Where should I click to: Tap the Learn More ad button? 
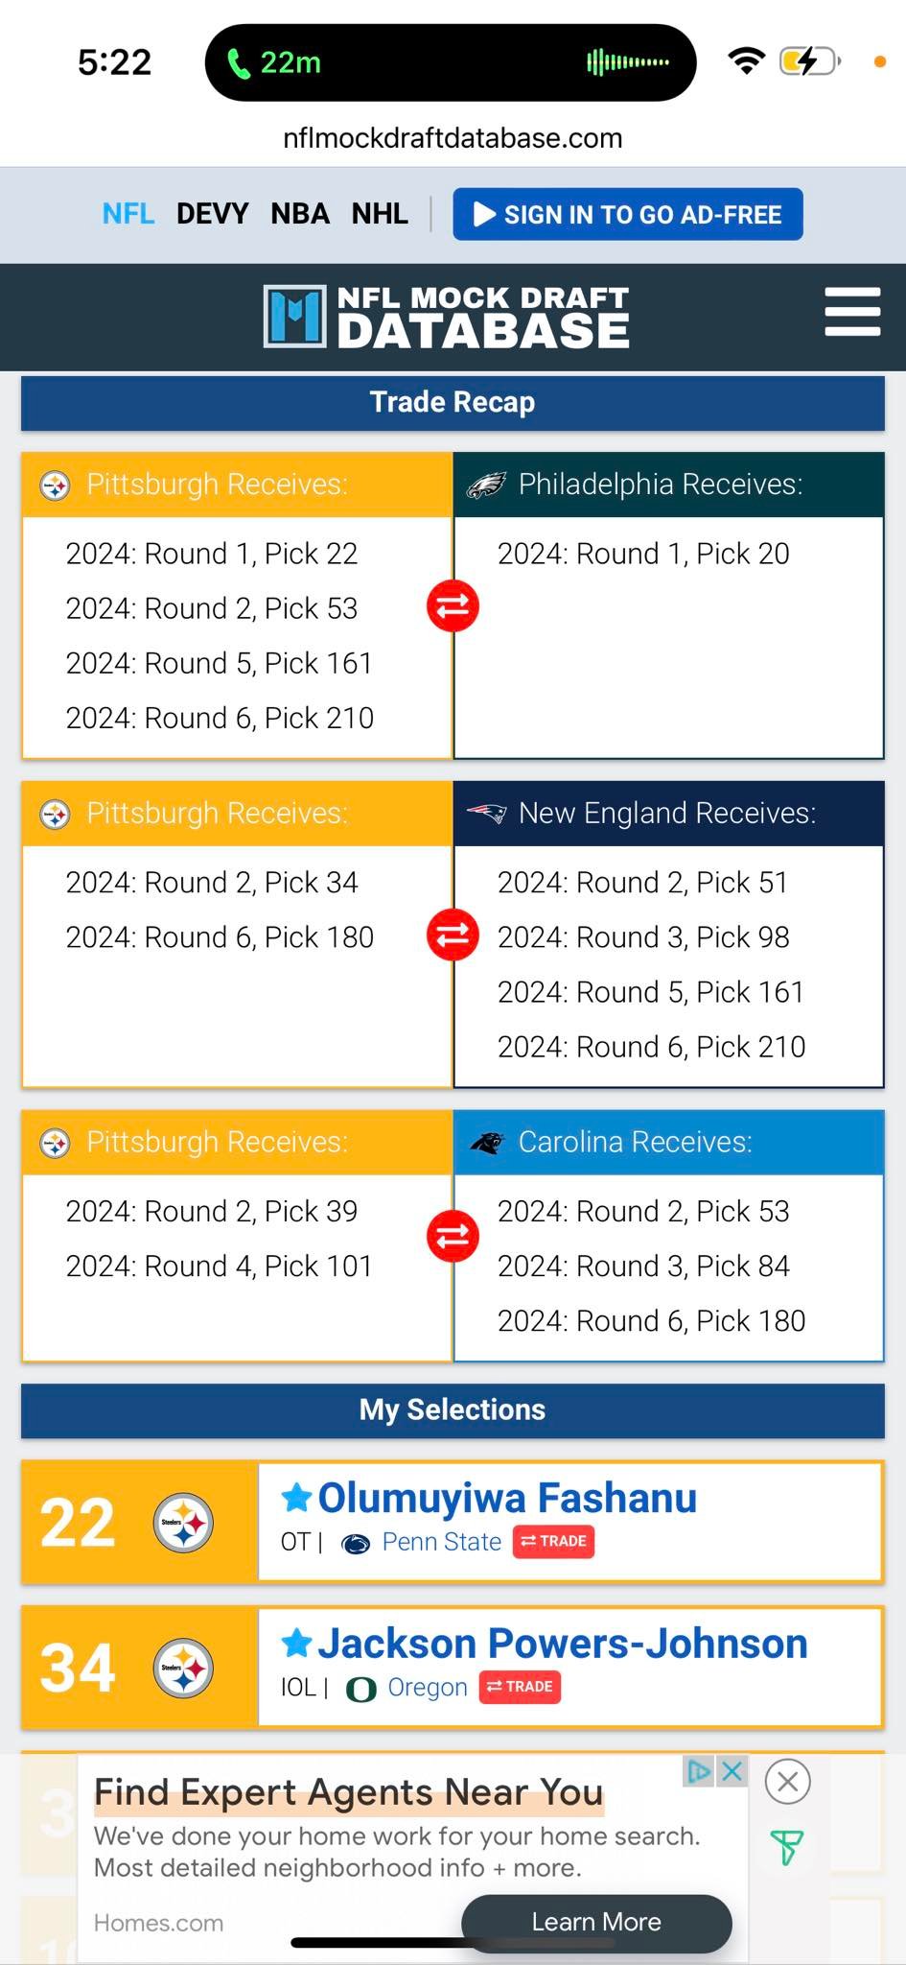click(596, 1922)
